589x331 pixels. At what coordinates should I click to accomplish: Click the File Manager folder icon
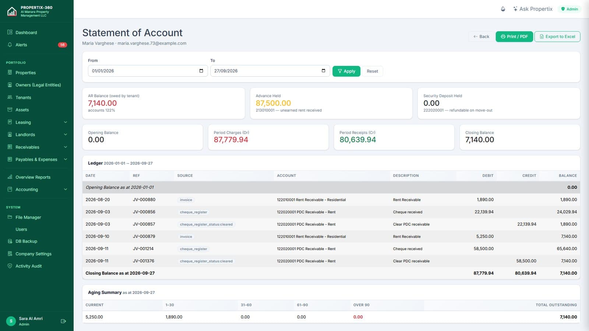click(10, 217)
